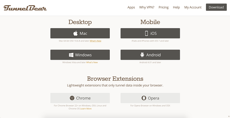Open Windows What's New link
This screenshot has height=118, width=230.
(92, 62)
